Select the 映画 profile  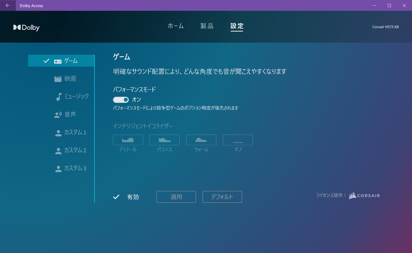[x=61, y=79]
